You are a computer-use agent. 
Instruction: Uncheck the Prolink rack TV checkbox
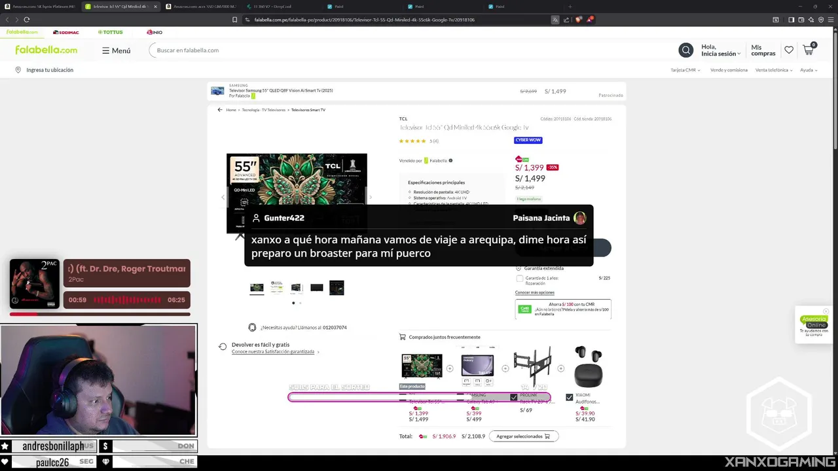coord(514,397)
